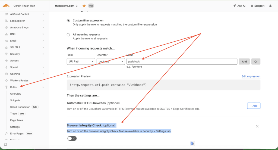Expand the Log Explorer chevron
The image size is (278, 150).
point(43,21)
